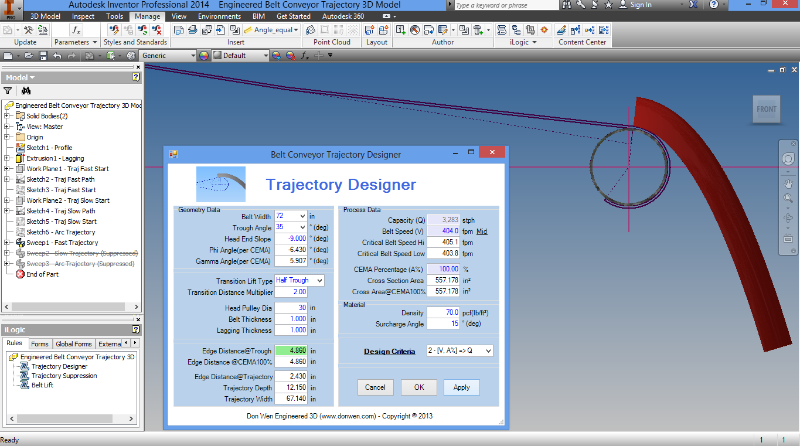Click the Clear appearance override icon
Viewport: 800px width, 446px height.
pyautogui.click(x=290, y=56)
